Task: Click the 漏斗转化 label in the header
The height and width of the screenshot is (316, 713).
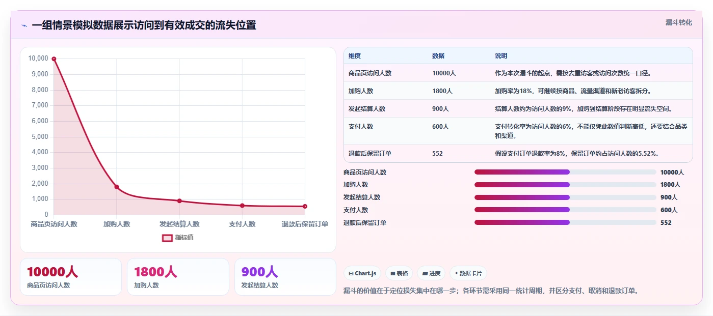Action: (678, 23)
